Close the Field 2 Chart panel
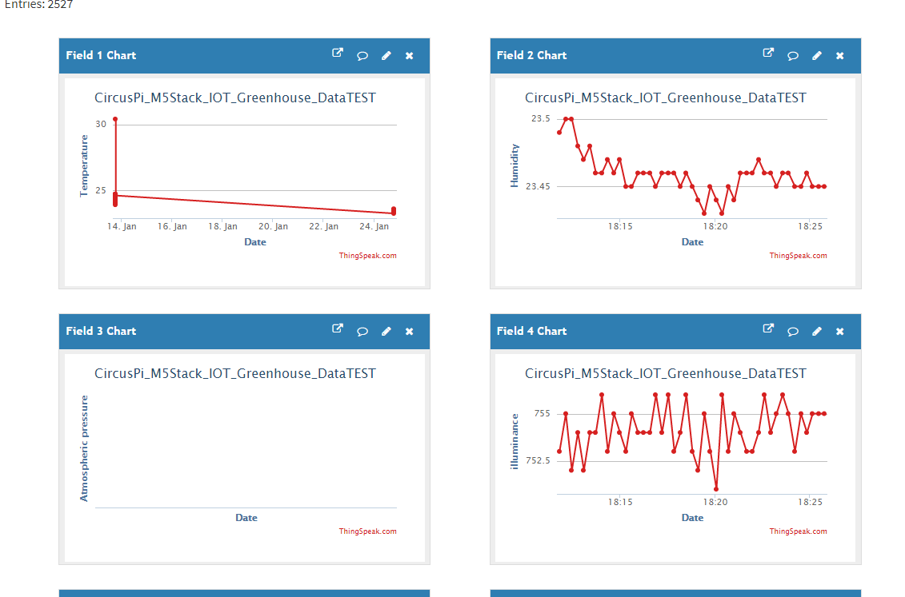This screenshot has width=905, height=597. point(839,56)
